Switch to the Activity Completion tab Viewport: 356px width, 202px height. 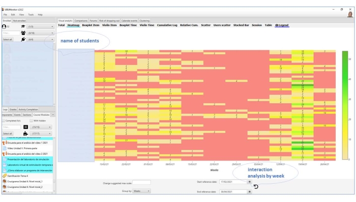tap(28, 110)
